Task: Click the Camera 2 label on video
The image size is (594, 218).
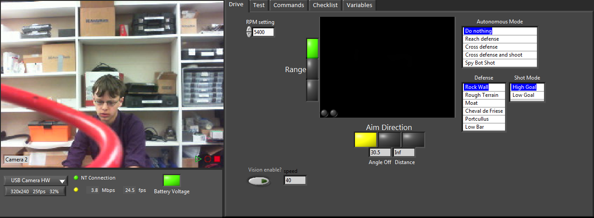Action: coord(16,160)
